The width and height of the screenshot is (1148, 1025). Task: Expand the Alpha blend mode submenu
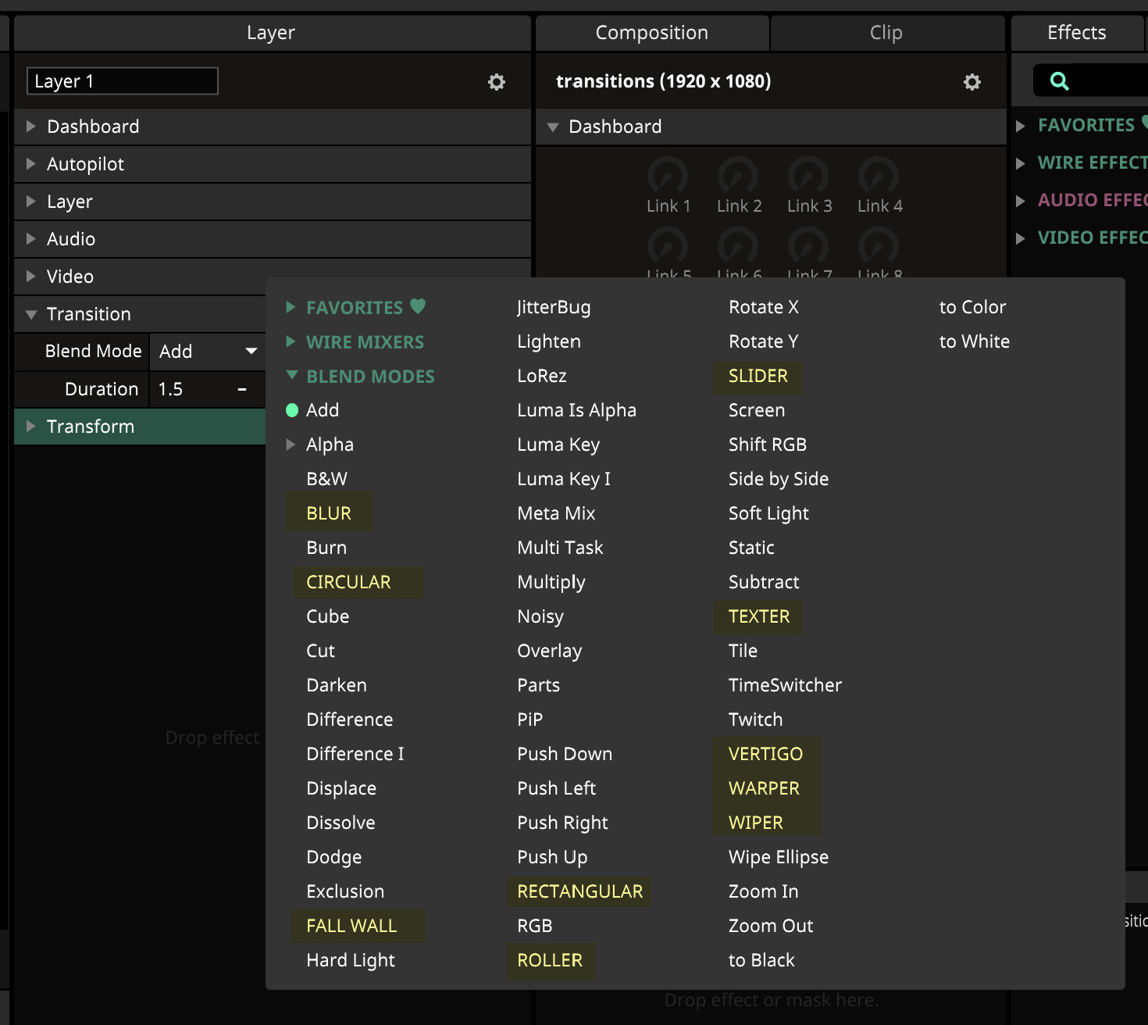(x=291, y=445)
